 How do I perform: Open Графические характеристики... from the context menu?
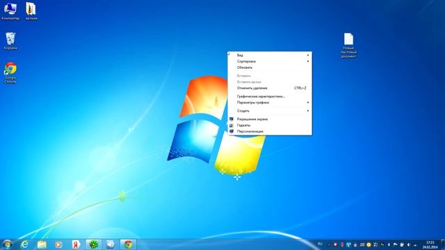pyautogui.click(x=270, y=97)
